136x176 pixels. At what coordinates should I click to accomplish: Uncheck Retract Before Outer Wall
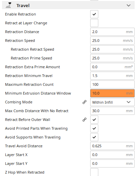point(94,120)
